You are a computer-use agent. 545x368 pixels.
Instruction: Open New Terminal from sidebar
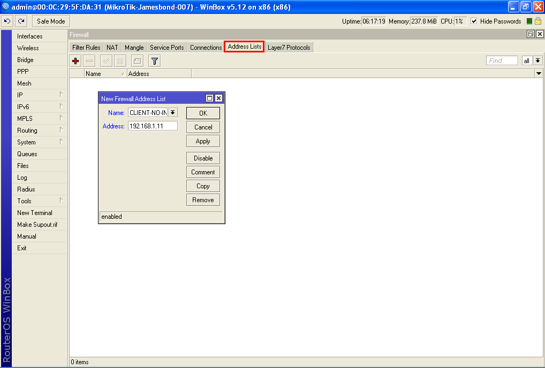point(40,212)
